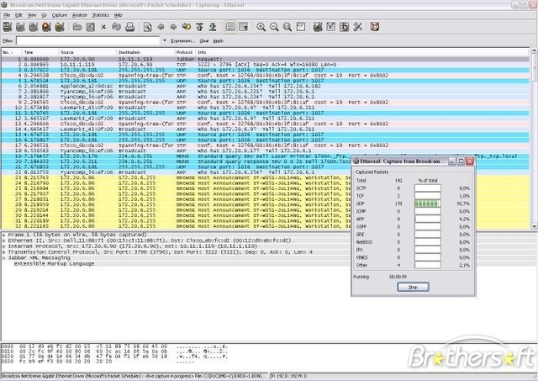Zoom out toolbar icon
This screenshot has height=381, width=538.
click(274, 27)
